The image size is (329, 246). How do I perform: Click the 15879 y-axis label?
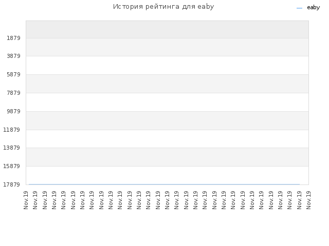[x=11, y=166]
